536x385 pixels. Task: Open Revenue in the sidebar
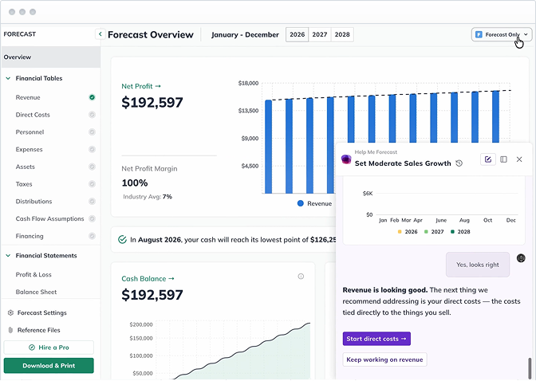(28, 97)
